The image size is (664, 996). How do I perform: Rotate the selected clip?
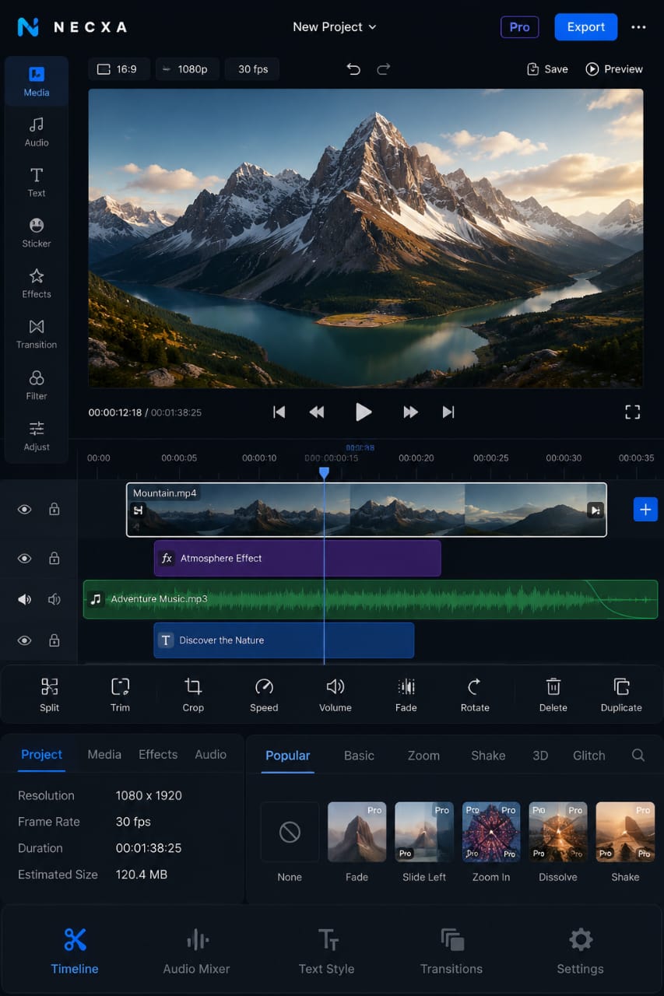tap(475, 695)
